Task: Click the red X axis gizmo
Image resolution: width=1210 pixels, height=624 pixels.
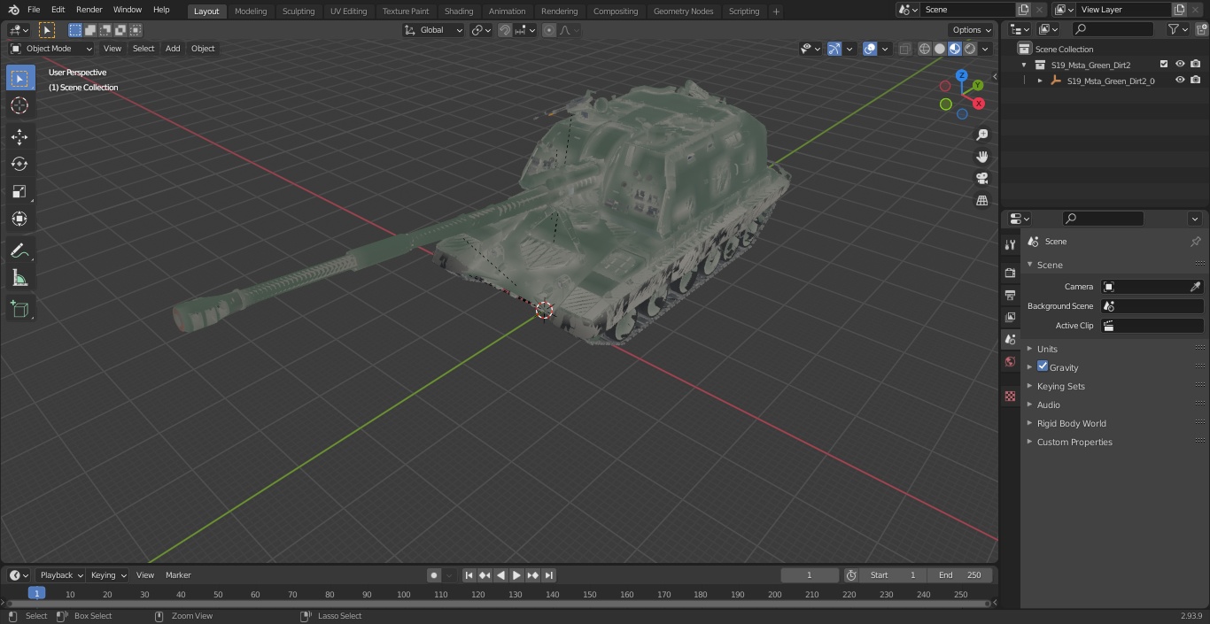Action: (x=979, y=104)
